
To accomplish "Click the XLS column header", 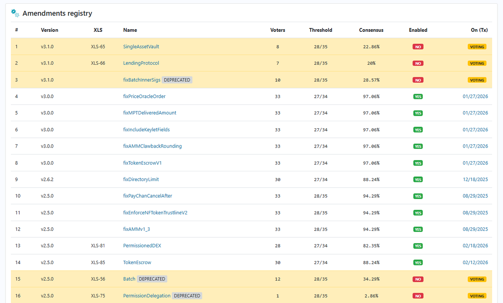I will (x=98, y=30).
